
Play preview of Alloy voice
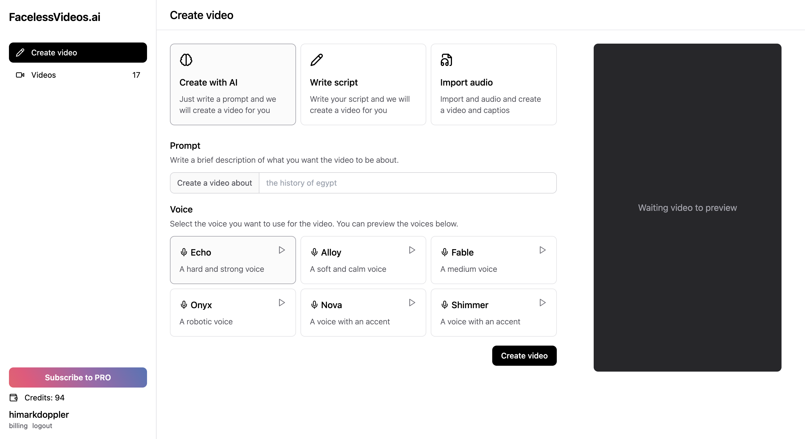tap(412, 250)
